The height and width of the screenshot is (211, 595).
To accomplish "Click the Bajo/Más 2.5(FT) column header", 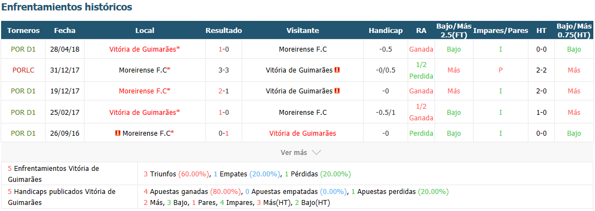I will coord(454,31).
